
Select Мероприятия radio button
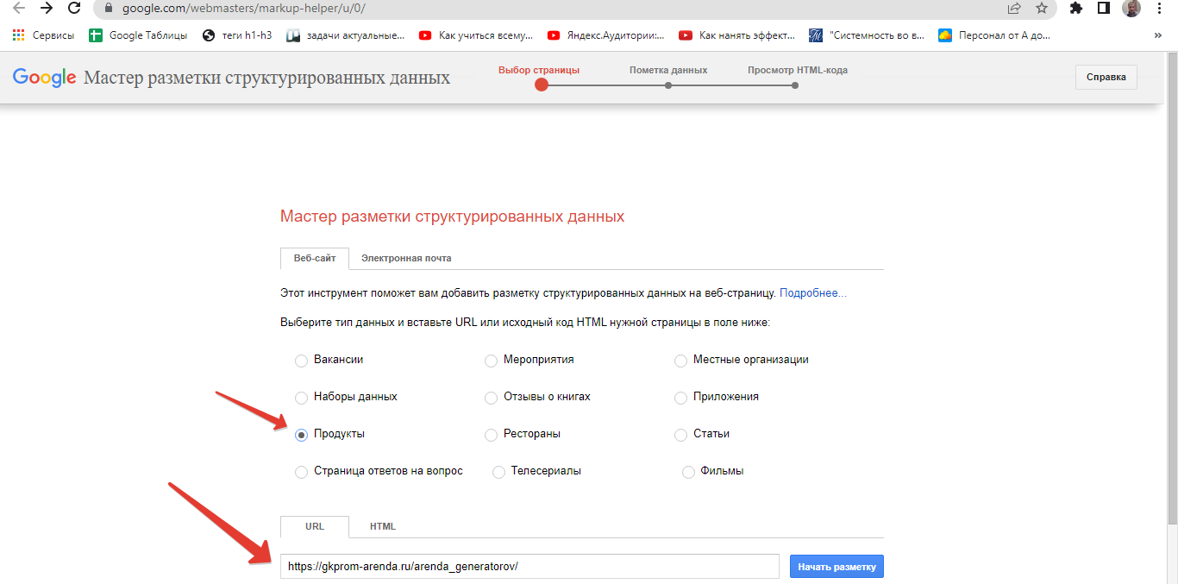(491, 361)
